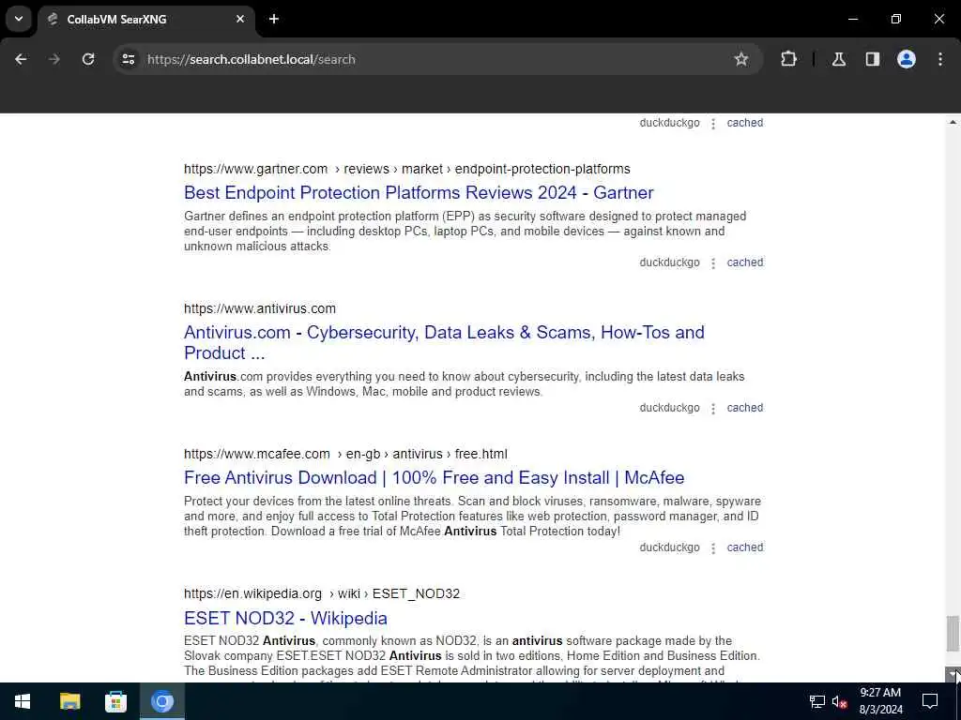Open a new browser tab

click(x=274, y=19)
